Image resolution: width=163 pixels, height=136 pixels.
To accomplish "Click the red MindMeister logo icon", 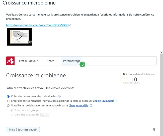I will [10, 61].
